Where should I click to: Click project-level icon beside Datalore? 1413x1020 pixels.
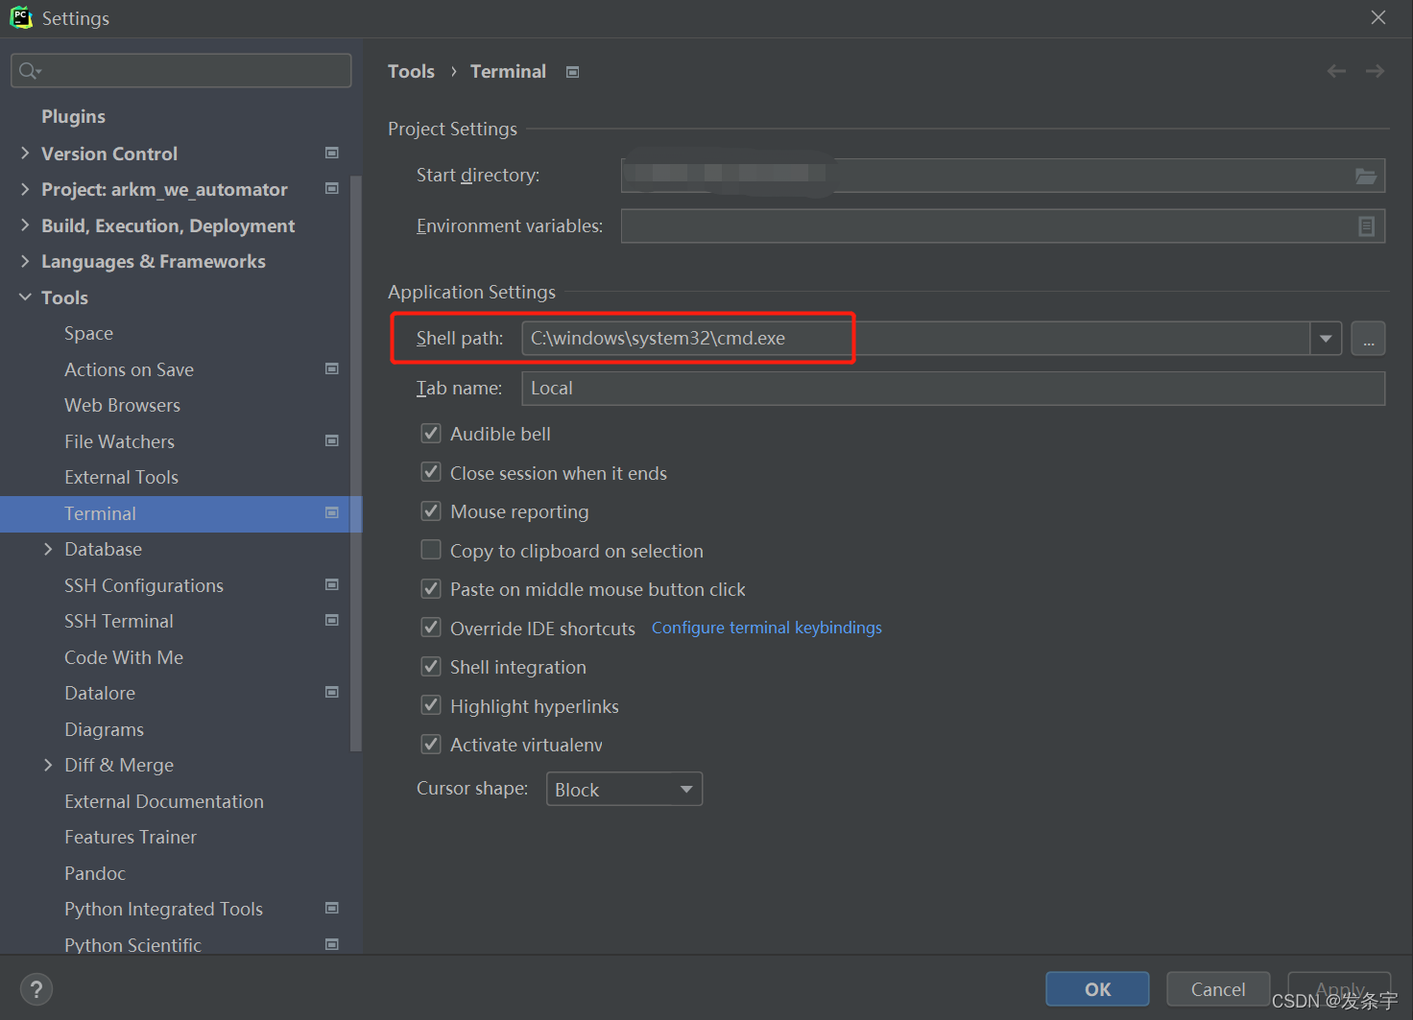click(332, 692)
